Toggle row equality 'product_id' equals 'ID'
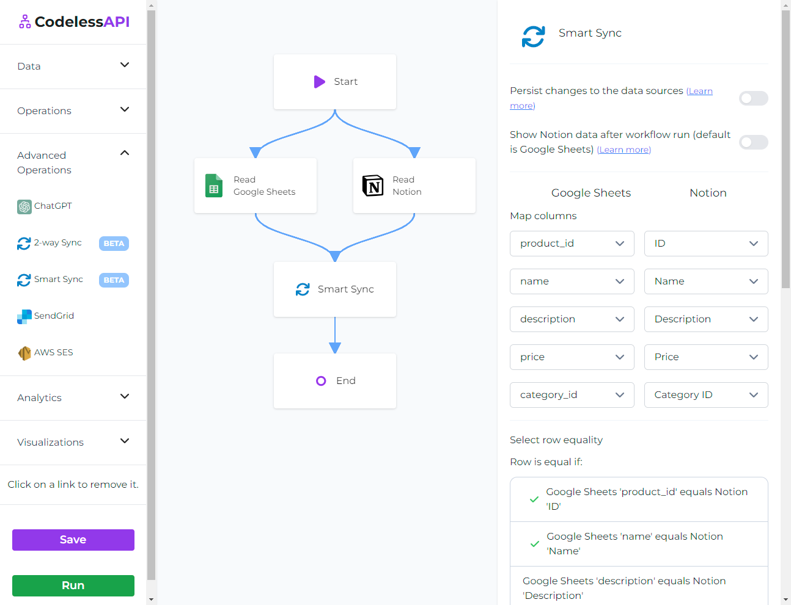The height and width of the screenshot is (605, 791). coord(639,499)
